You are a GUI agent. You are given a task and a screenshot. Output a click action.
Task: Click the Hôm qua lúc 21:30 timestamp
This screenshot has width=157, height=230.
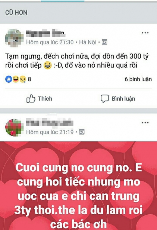50,42
